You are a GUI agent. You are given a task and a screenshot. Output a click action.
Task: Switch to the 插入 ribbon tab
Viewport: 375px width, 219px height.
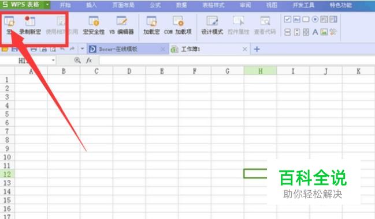point(91,5)
